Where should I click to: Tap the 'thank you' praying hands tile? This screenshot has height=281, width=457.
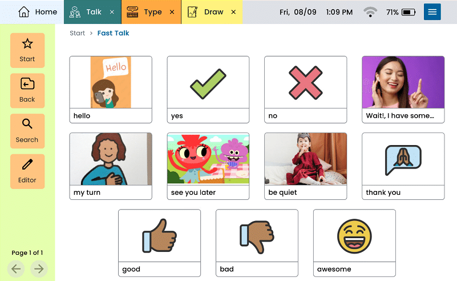point(403,166)
